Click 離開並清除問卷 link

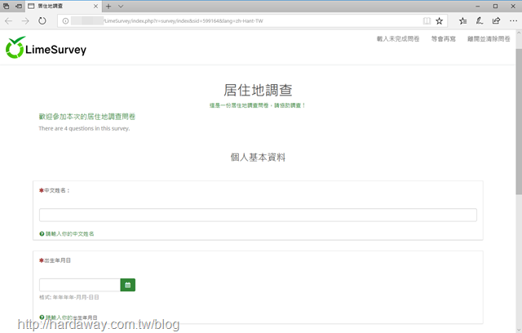click(489, 39)
